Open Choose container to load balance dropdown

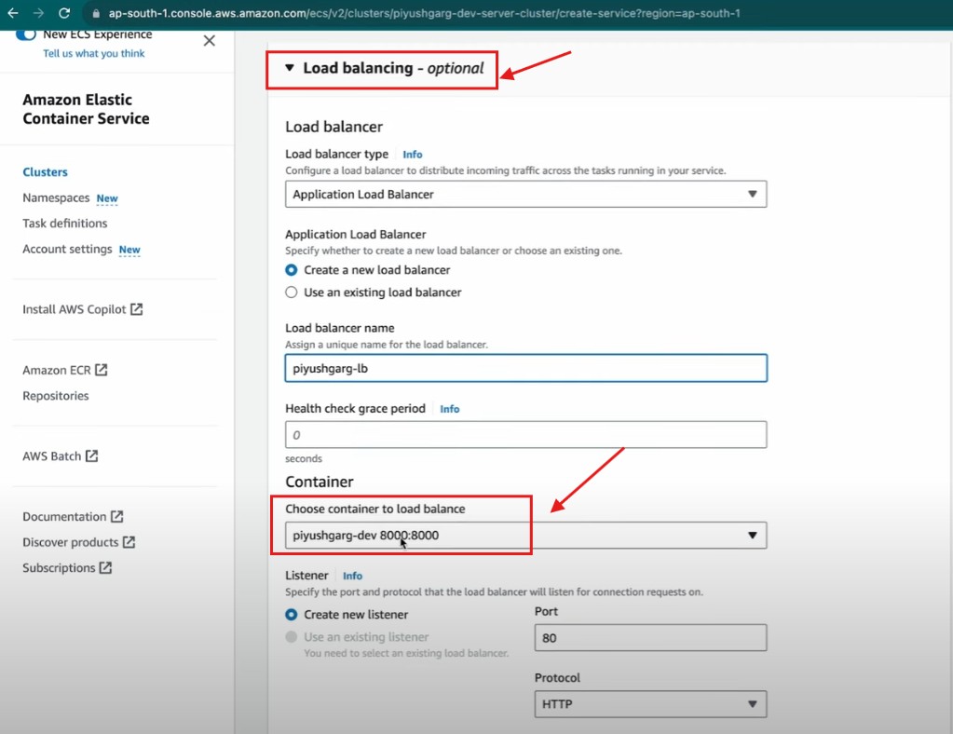tap(525, 536)
